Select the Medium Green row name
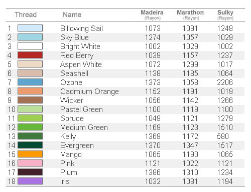Viewport: 251px width, 192px height. pyautogui.click(x=84, y=127)
